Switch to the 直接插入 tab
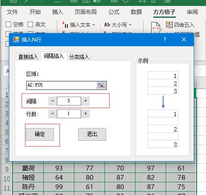The width and height of the screenshot is (206, 195). pos(28,57)
